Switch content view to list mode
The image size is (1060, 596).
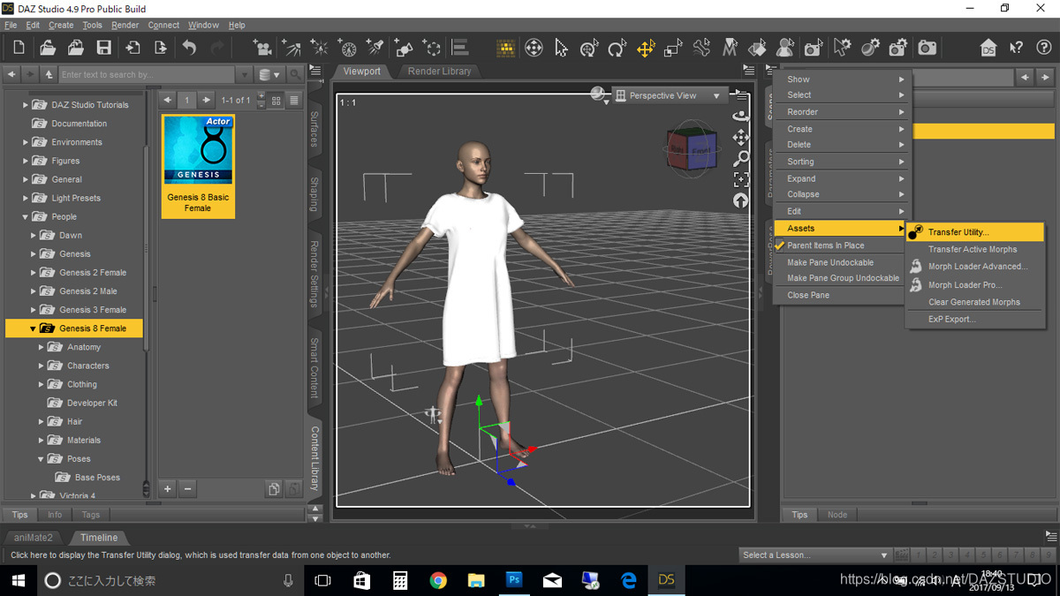[x=294, y=101]
